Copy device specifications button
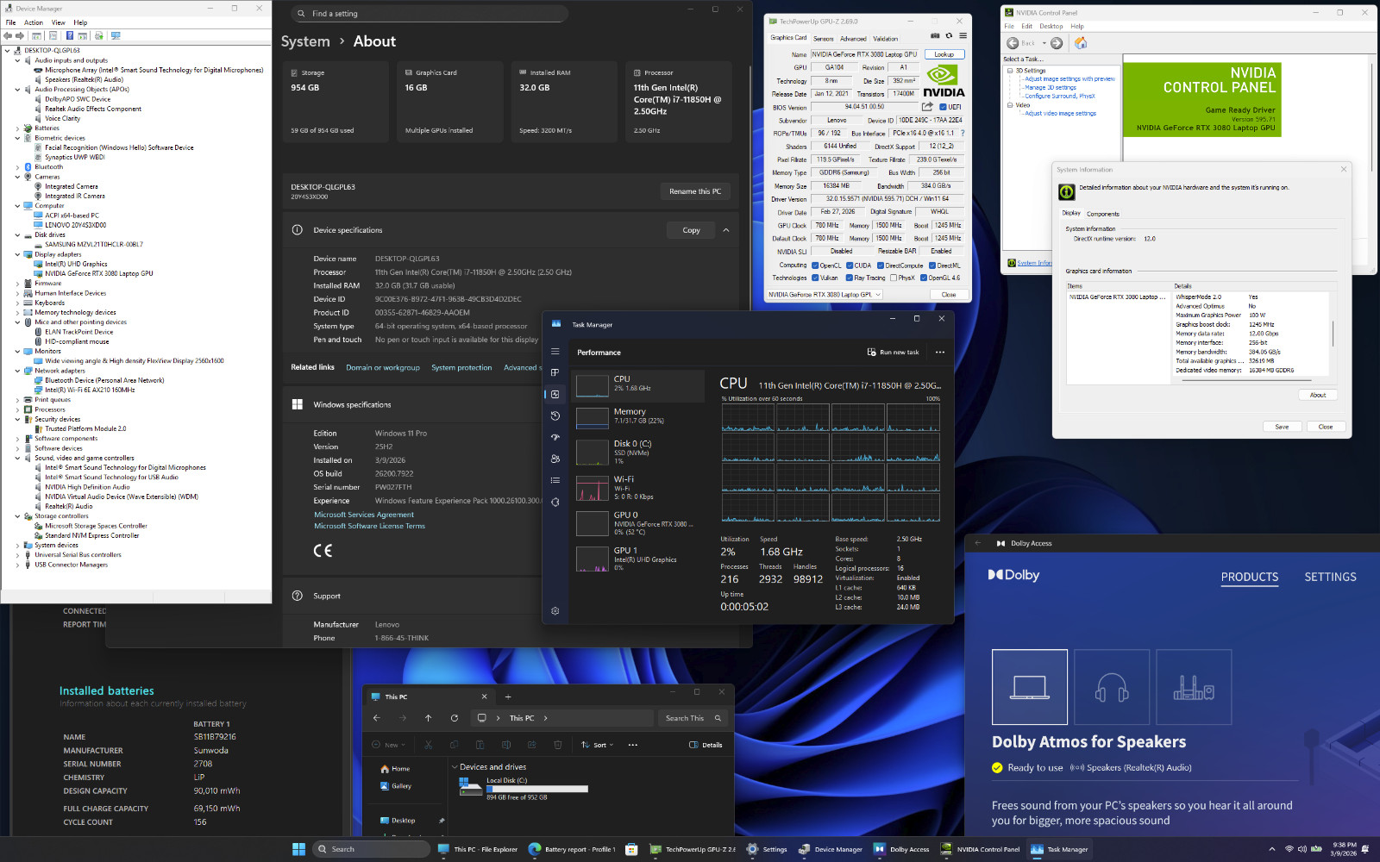This screenshot has height=862, width=1380. [692, 230]
